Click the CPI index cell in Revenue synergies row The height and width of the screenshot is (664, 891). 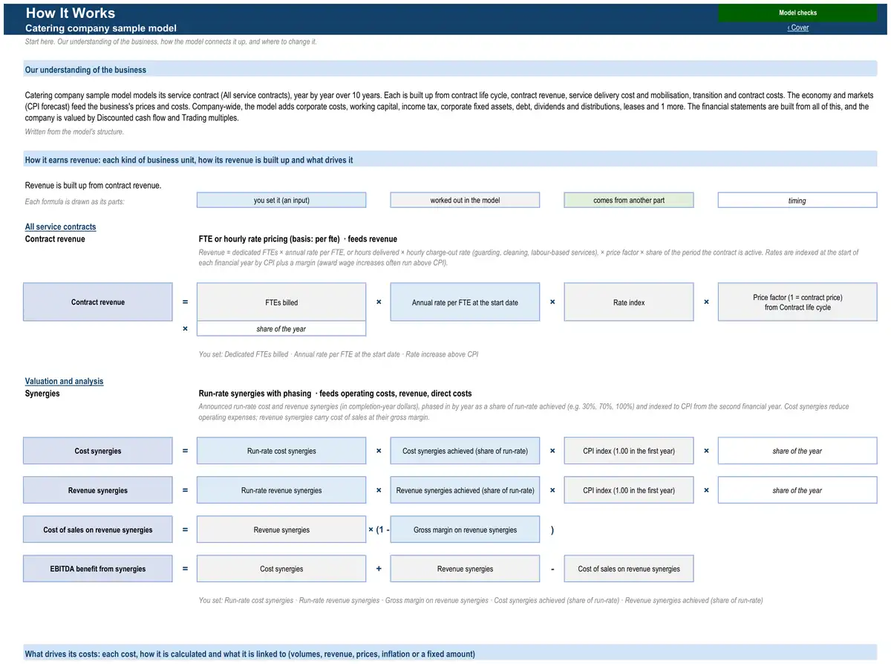click(x=629, y=490)
